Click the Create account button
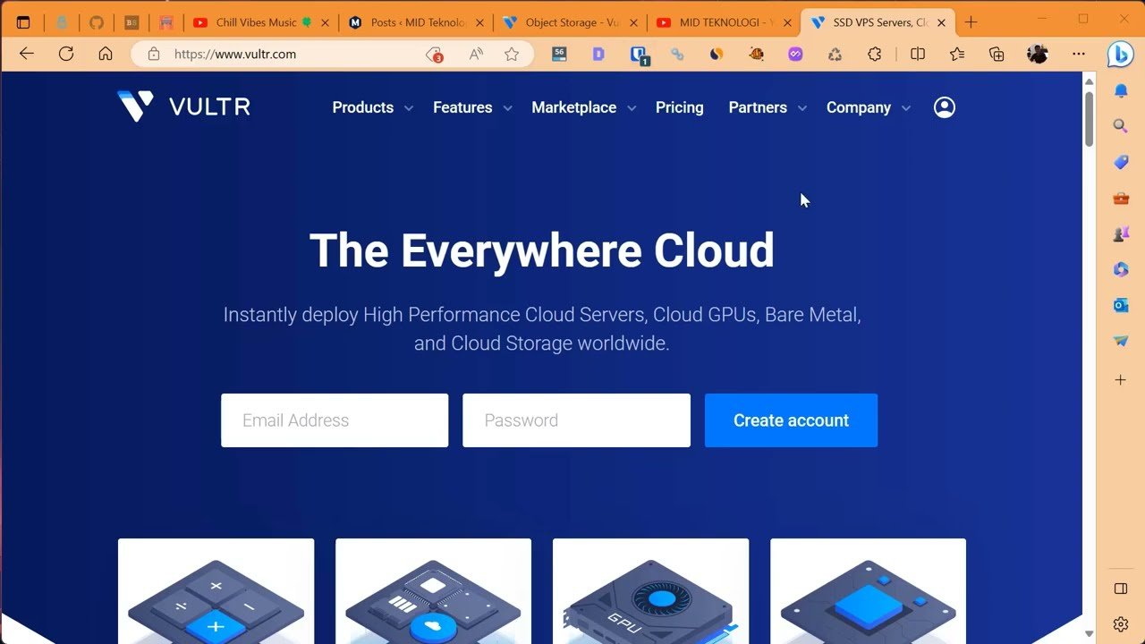This screenshot has width=1145, height=644. [791, 420]
